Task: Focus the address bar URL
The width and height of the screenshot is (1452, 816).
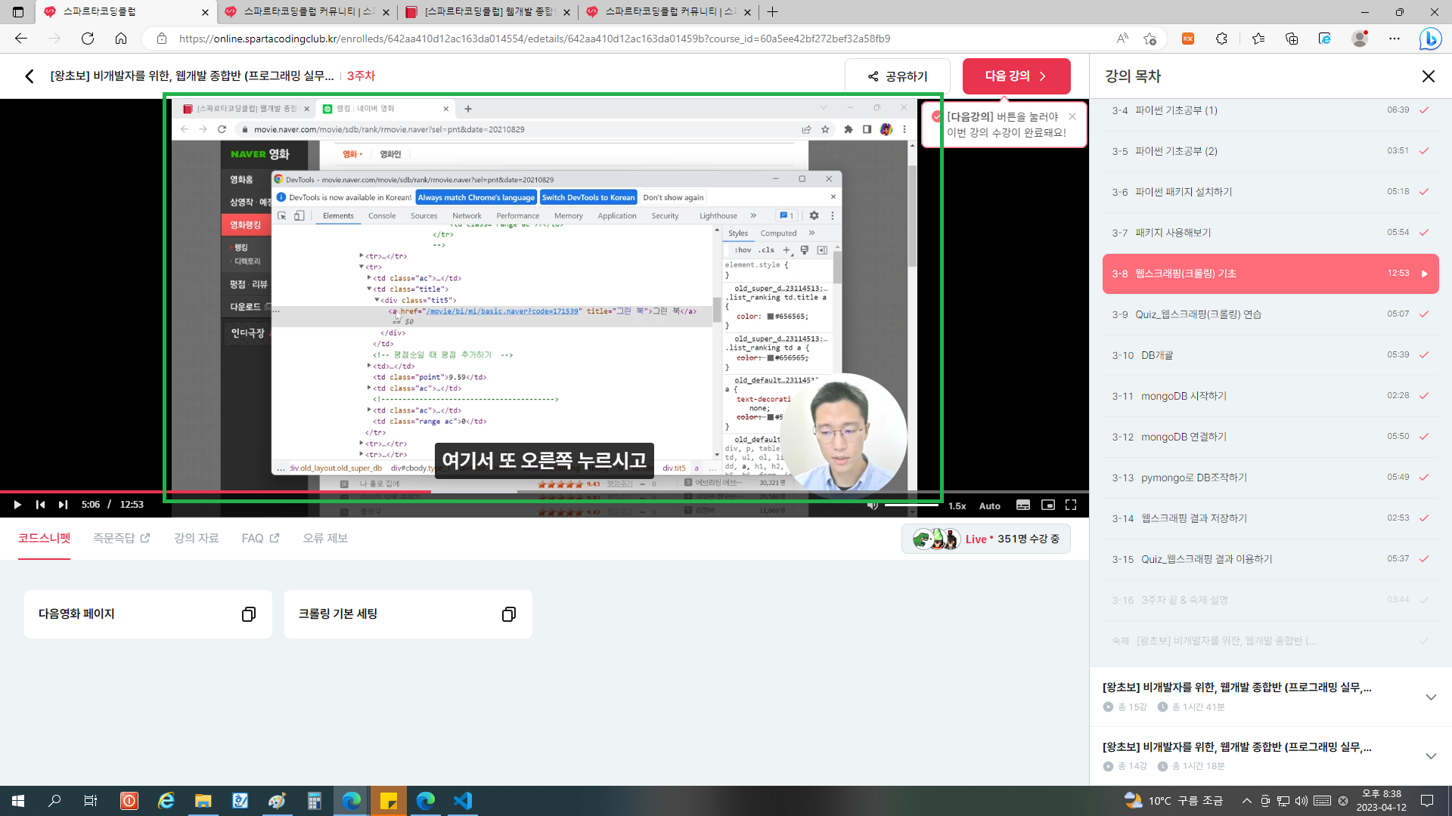Action: (534, 39)
